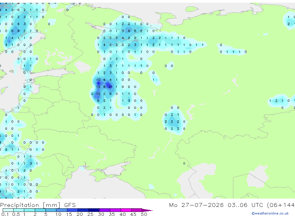Click the '25' legend scale label
This screenshot has width=295, height=216.
tap(90, 214)
